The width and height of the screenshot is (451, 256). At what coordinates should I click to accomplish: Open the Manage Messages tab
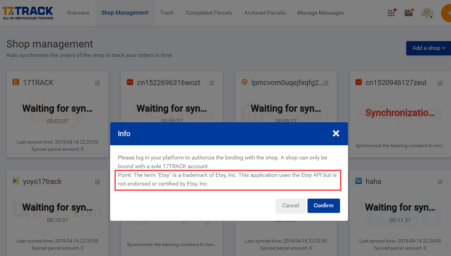321,13
